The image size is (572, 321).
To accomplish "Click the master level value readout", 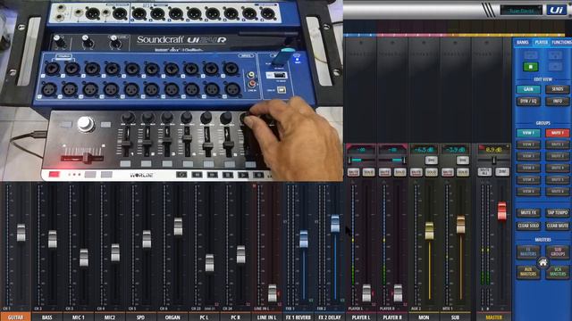I will coord(494,150).
